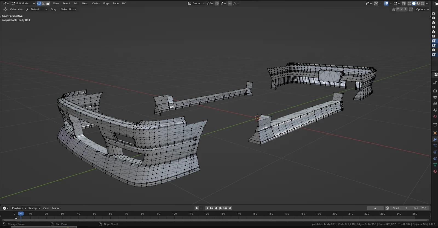
Task: Open the Orientation Default dropdown
Action: click(37, 9)
